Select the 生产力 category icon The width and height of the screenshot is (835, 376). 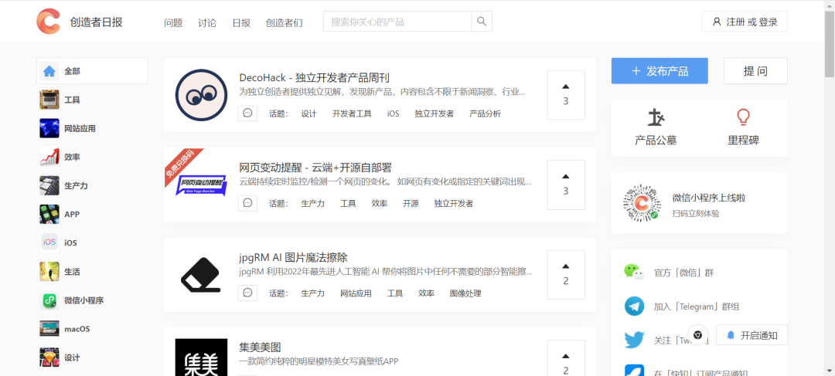[49, 185]
